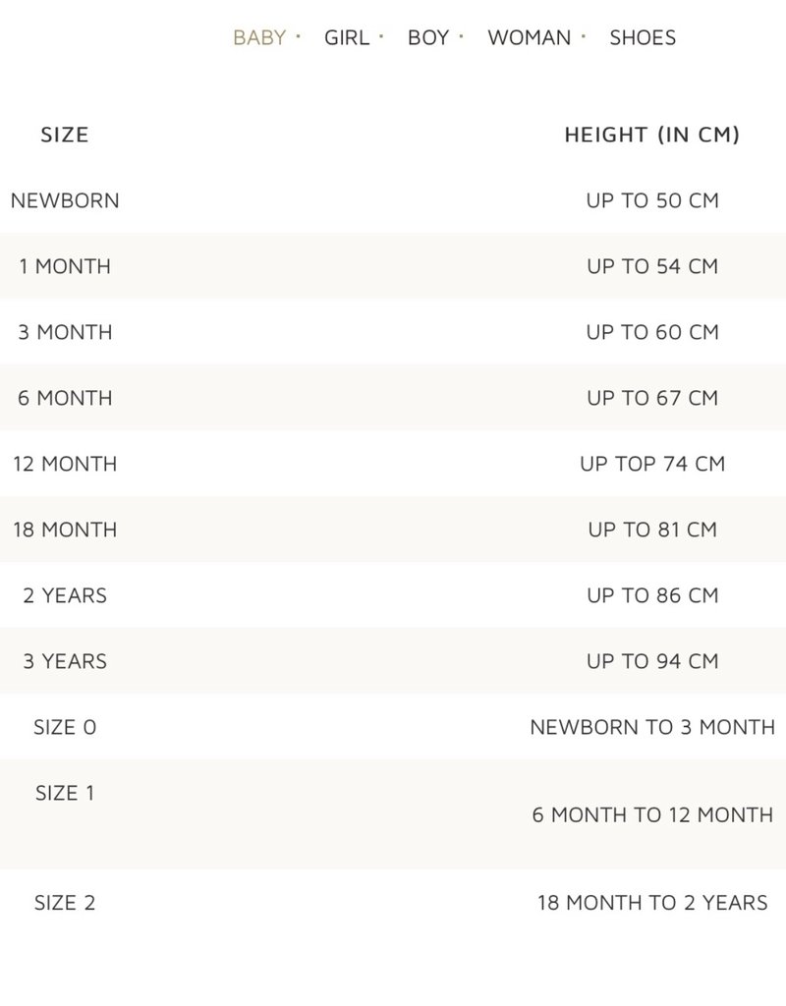Click the 3 MONTH size label
The width and height of the screenshot is (786, 1006).
[x=65, y=332]
